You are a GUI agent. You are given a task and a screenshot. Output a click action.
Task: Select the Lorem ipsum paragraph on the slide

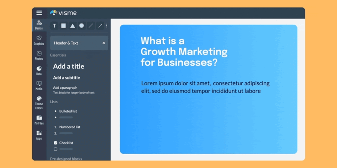(205, 87)
